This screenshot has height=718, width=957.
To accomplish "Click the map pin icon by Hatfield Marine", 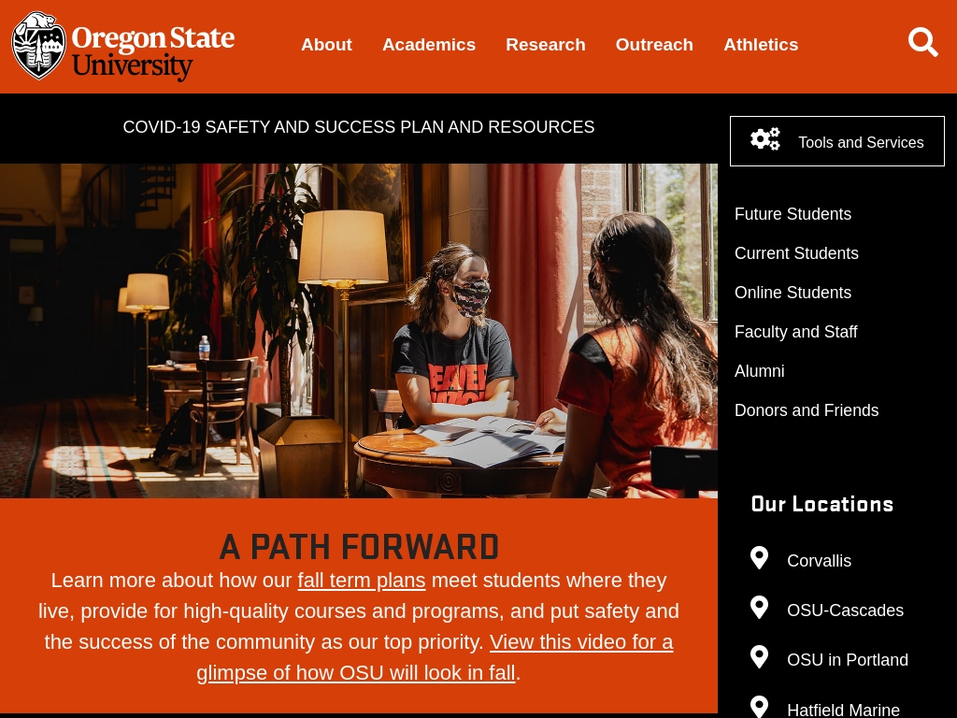I will click(759, 707).
